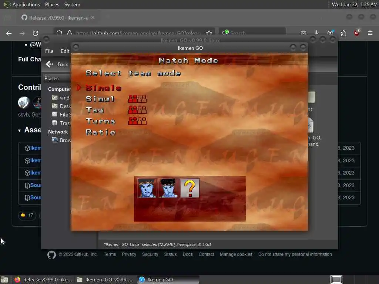Click Manage cookies in GitHub footer
The image size is (379, 284).
pos(236,254)
